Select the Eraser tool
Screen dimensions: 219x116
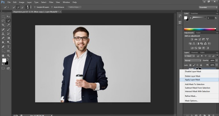click(3, 38)
